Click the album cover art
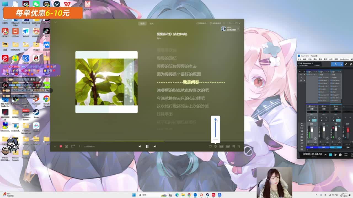The width and height of the screenshot is (353, 198). (x=106, y=82)
